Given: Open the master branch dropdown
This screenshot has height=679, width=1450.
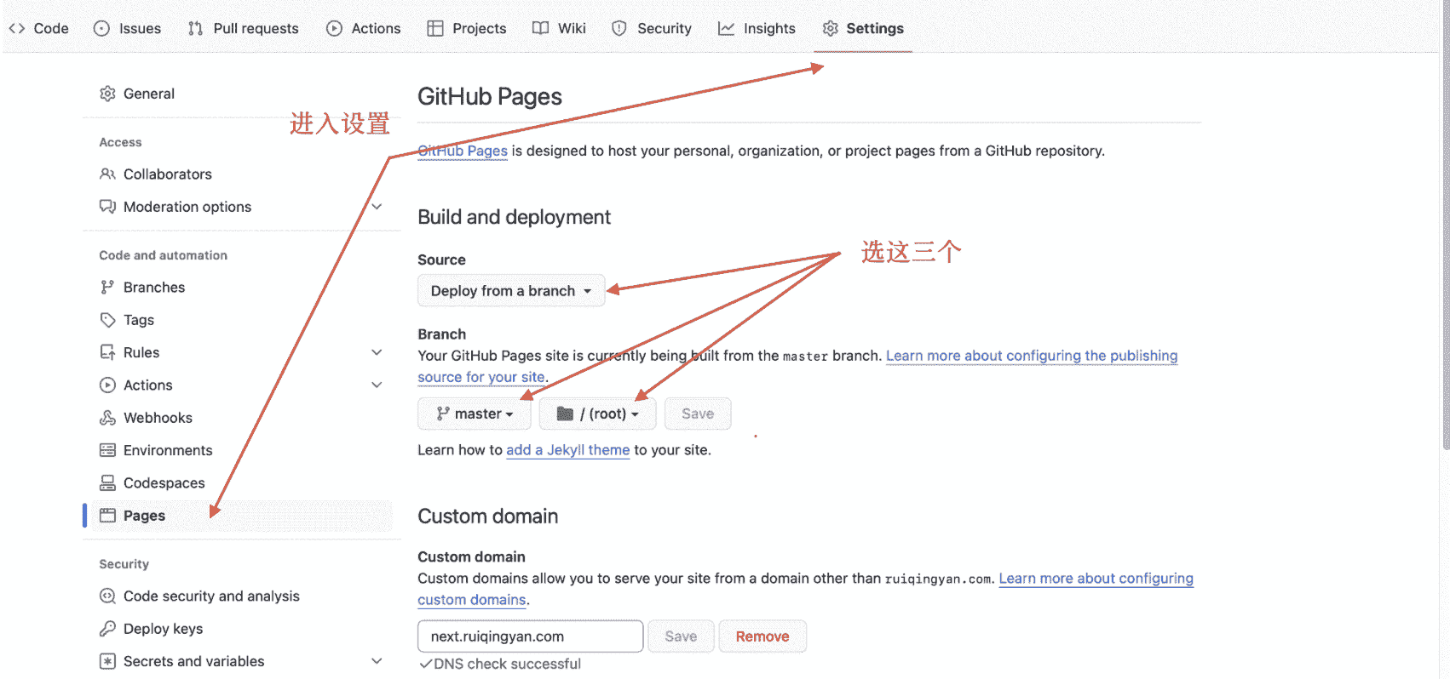Looking at the screenshot, I should [x=475, y=414].
